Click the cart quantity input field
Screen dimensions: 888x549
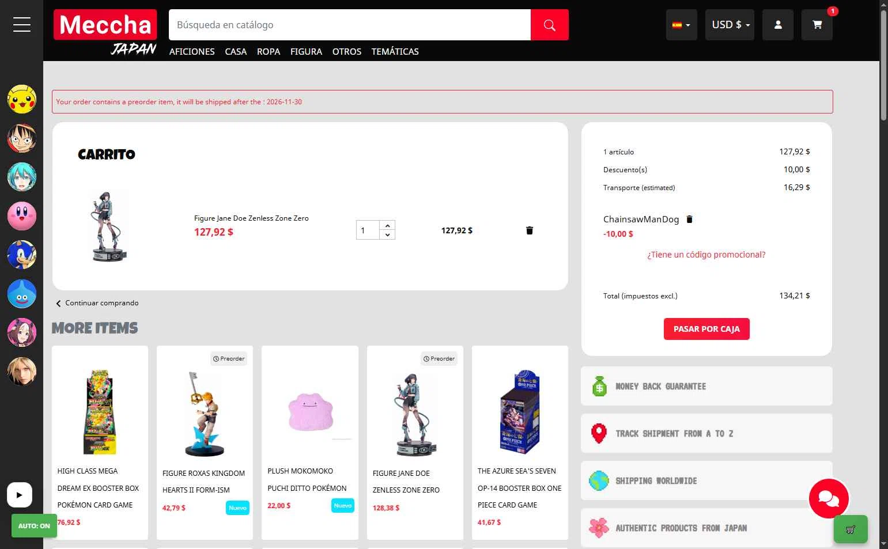(368, 230)
